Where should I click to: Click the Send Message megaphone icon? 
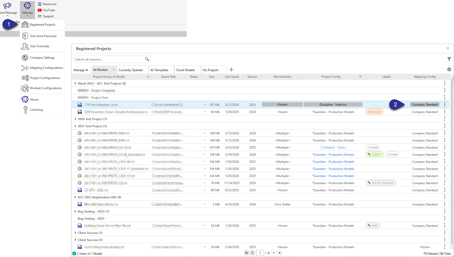7,6
